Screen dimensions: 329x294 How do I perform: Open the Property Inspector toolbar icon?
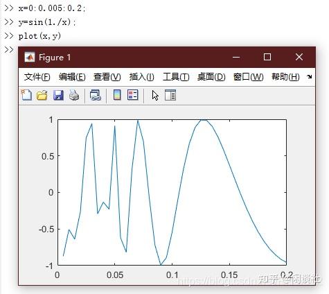(170, 95)
